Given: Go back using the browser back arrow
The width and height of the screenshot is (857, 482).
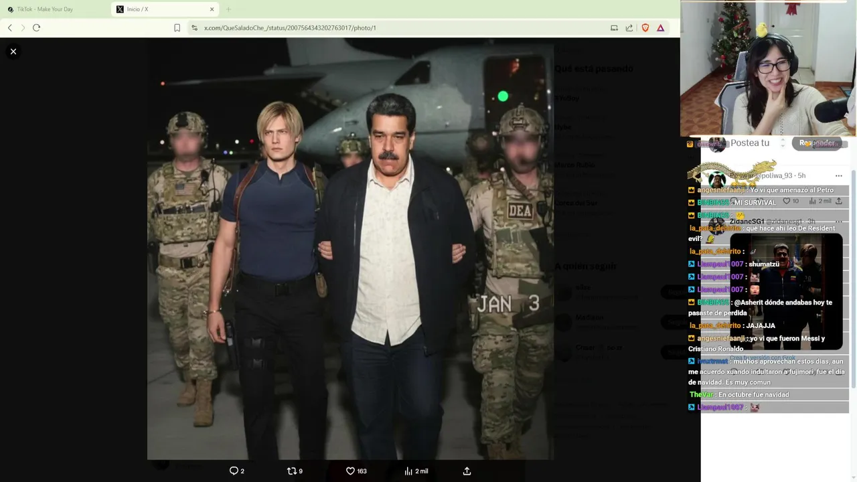Looking at the screenshot, I should (10, 27).
